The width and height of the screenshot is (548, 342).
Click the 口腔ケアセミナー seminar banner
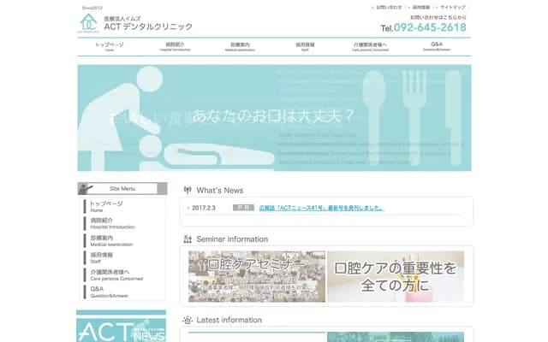(257, 277)
